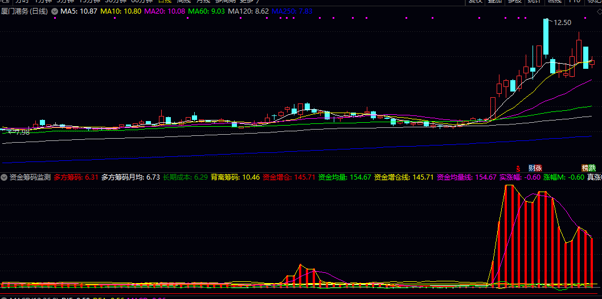The height and width of the screenshot is (299, 602).
Task: Click the 资金均量: 154.67 value
Action: pos(345,177)
